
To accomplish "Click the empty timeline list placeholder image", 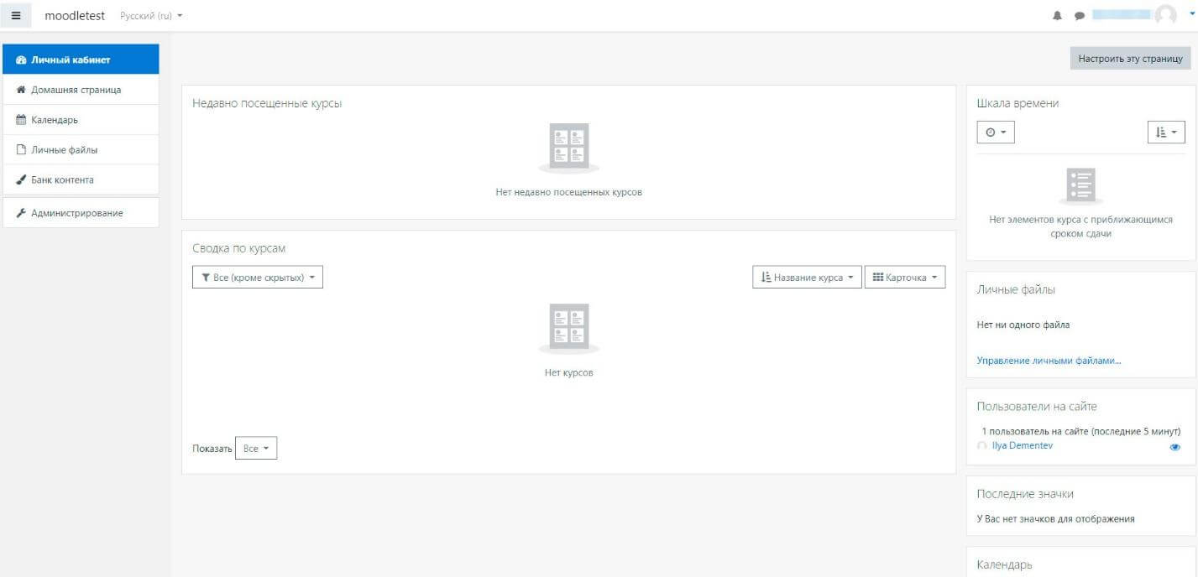I will coord(1081,186).
